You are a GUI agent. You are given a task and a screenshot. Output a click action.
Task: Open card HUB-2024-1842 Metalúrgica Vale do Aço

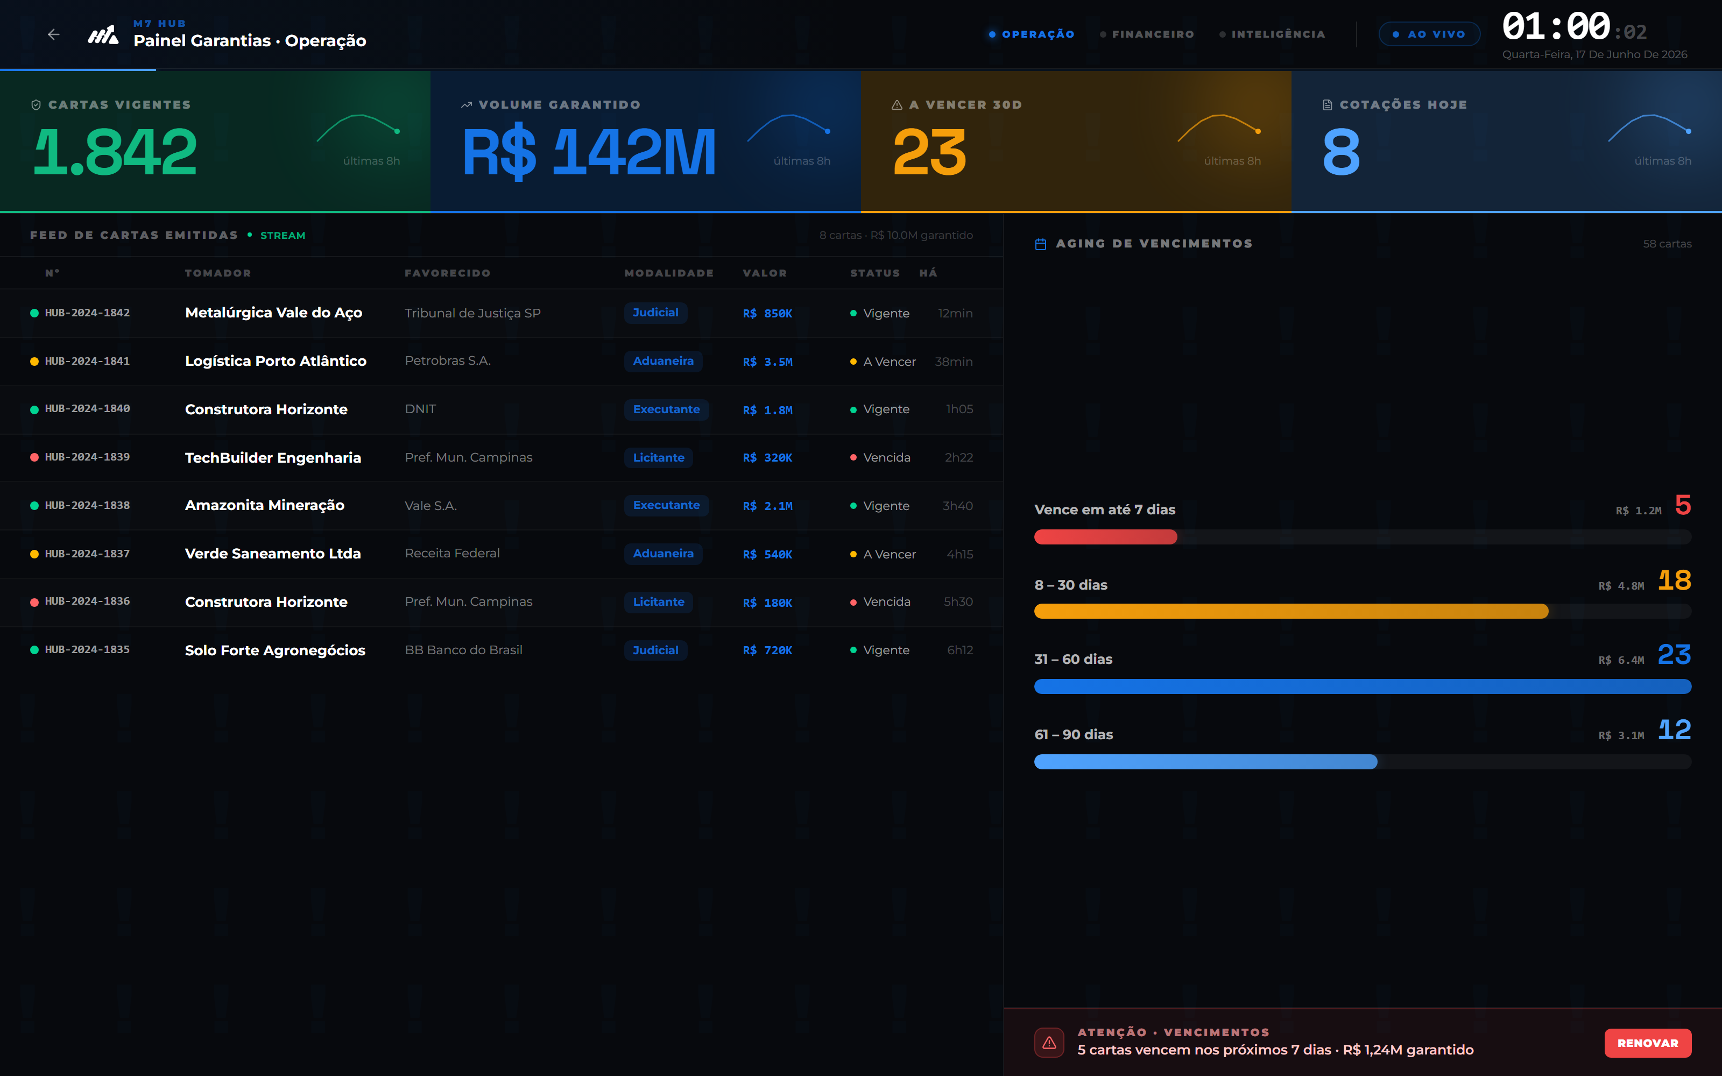[502, 313]
